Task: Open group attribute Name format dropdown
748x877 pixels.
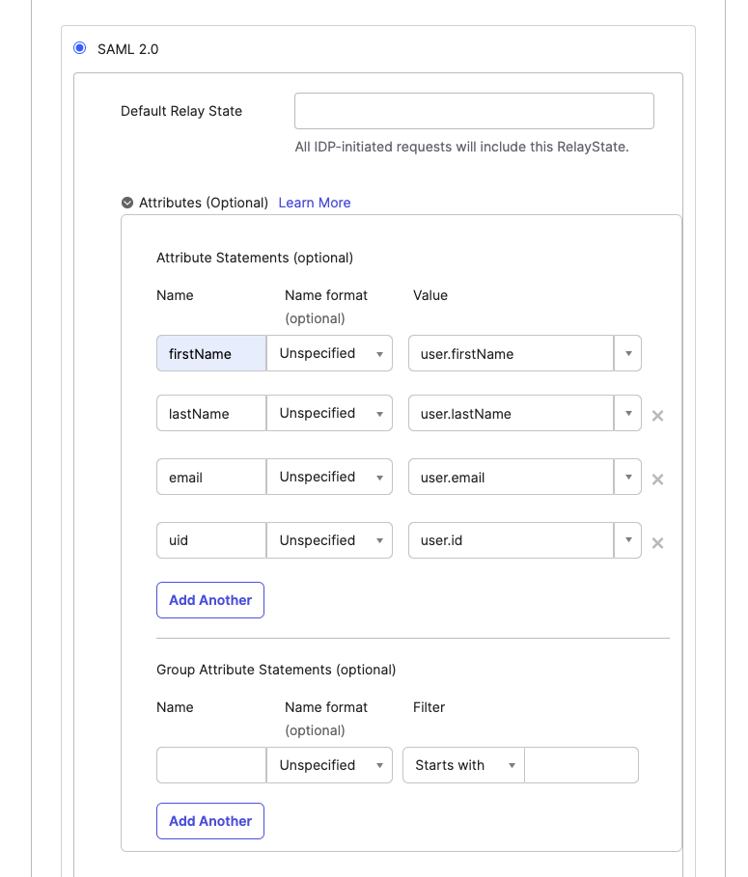Action: [x=329, y=765]
